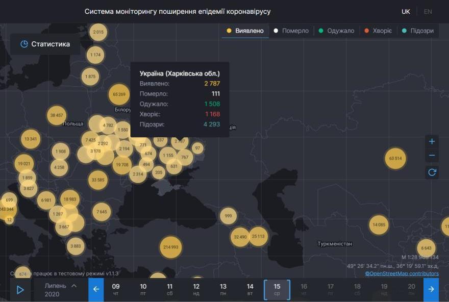Select the UK language tab
This screenshot has width=449, height=302.
point(406,11)
